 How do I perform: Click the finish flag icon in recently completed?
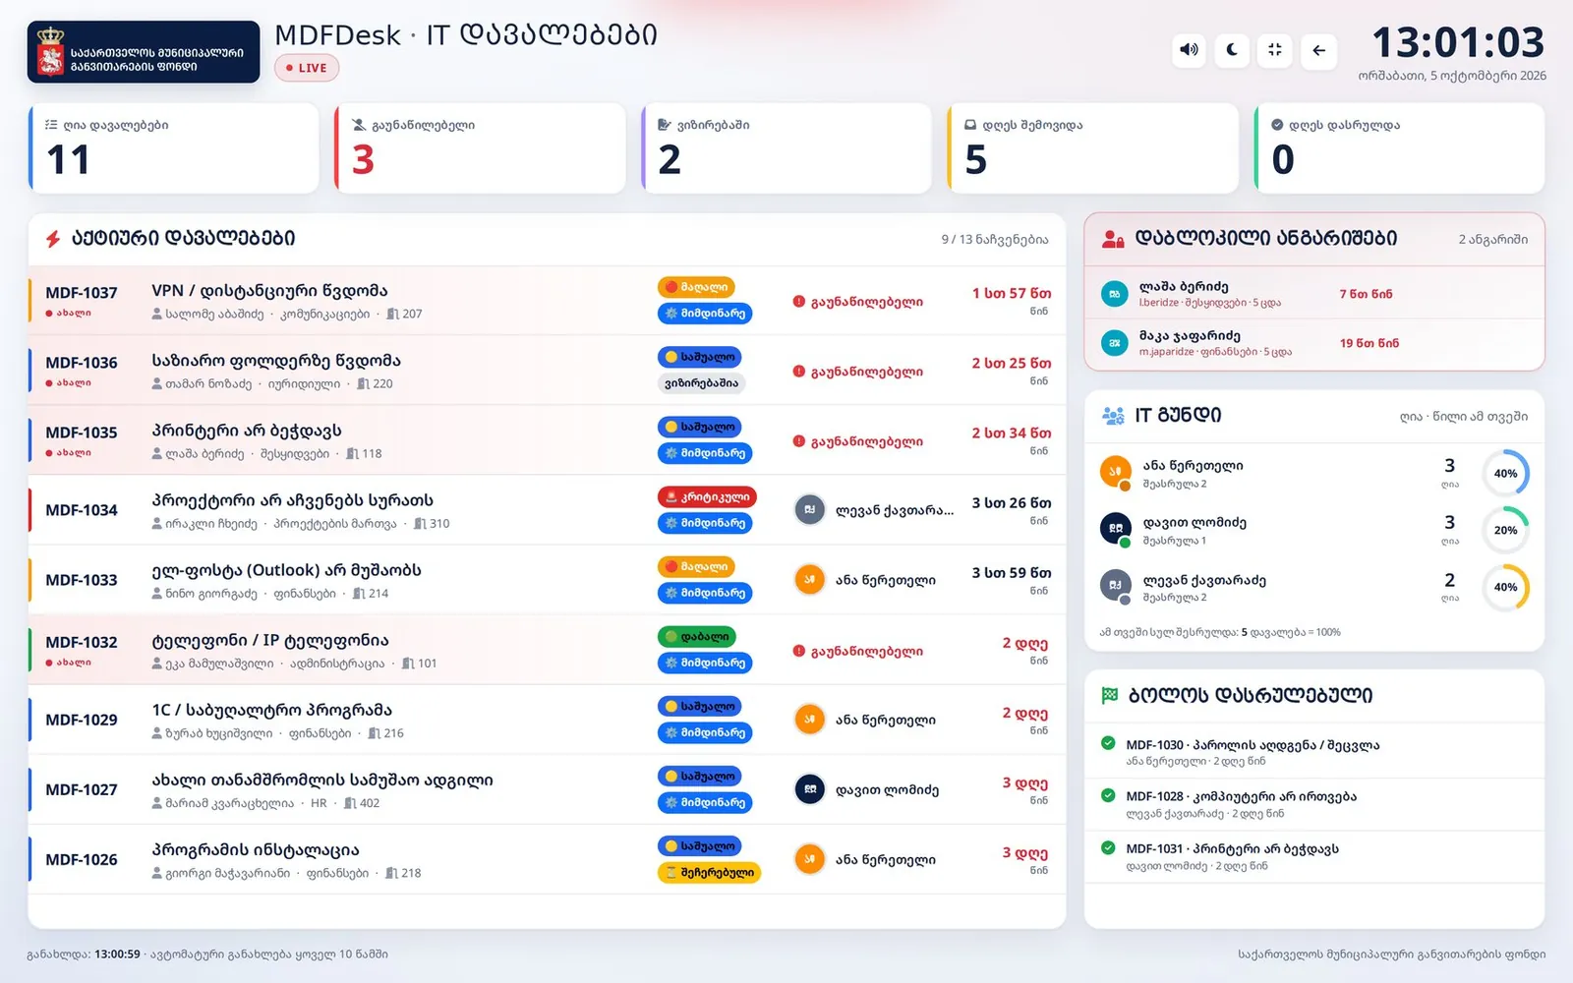coord(1110,695)
